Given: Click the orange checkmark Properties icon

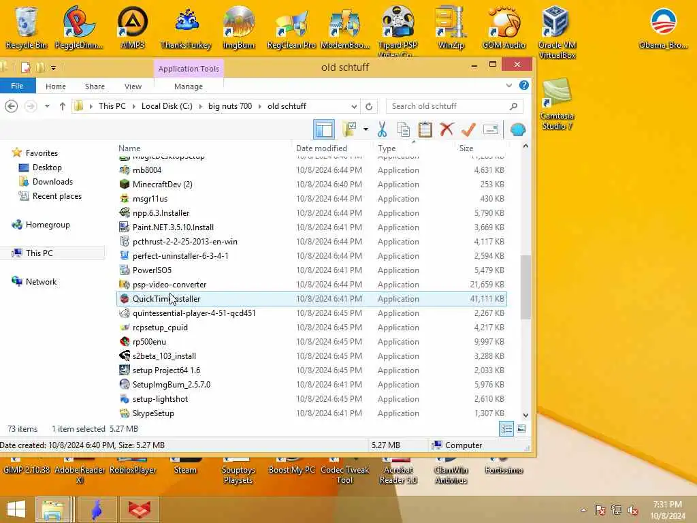Looking at the screenshot, I should 468,129.
